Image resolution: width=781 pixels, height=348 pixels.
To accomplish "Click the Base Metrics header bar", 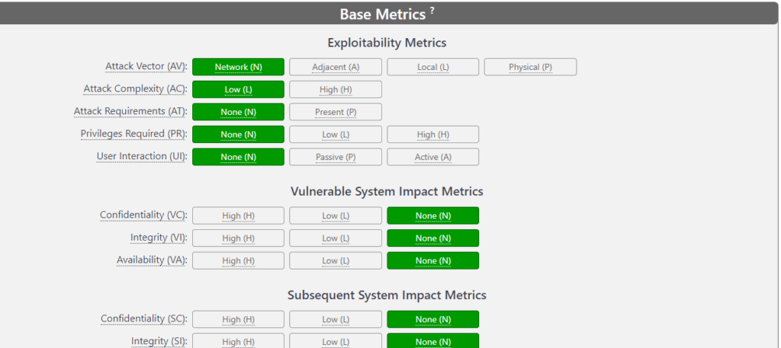I will pyautogui.click(x=388, y=14).
